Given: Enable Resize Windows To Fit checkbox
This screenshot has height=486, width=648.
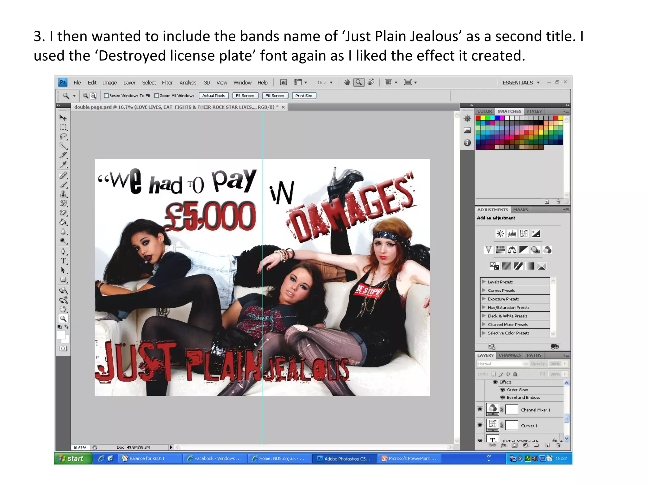Looking at the screenshot, I should pos(106,96).
